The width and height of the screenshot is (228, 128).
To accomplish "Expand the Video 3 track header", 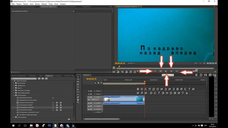I will (x=95, y=91).
